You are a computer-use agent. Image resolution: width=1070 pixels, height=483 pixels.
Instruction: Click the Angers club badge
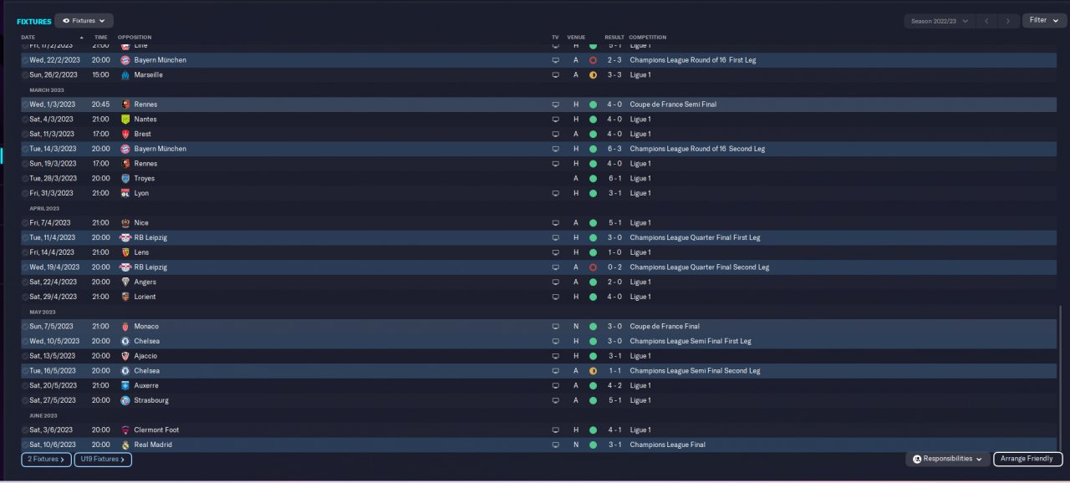coord(125,282)
